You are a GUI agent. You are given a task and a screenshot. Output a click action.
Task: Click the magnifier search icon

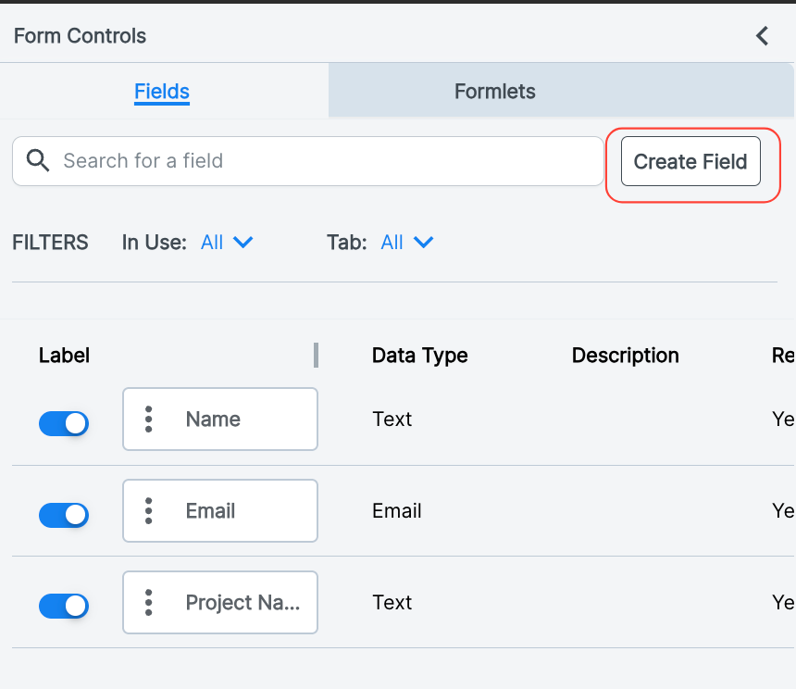(x=38, y=160)
